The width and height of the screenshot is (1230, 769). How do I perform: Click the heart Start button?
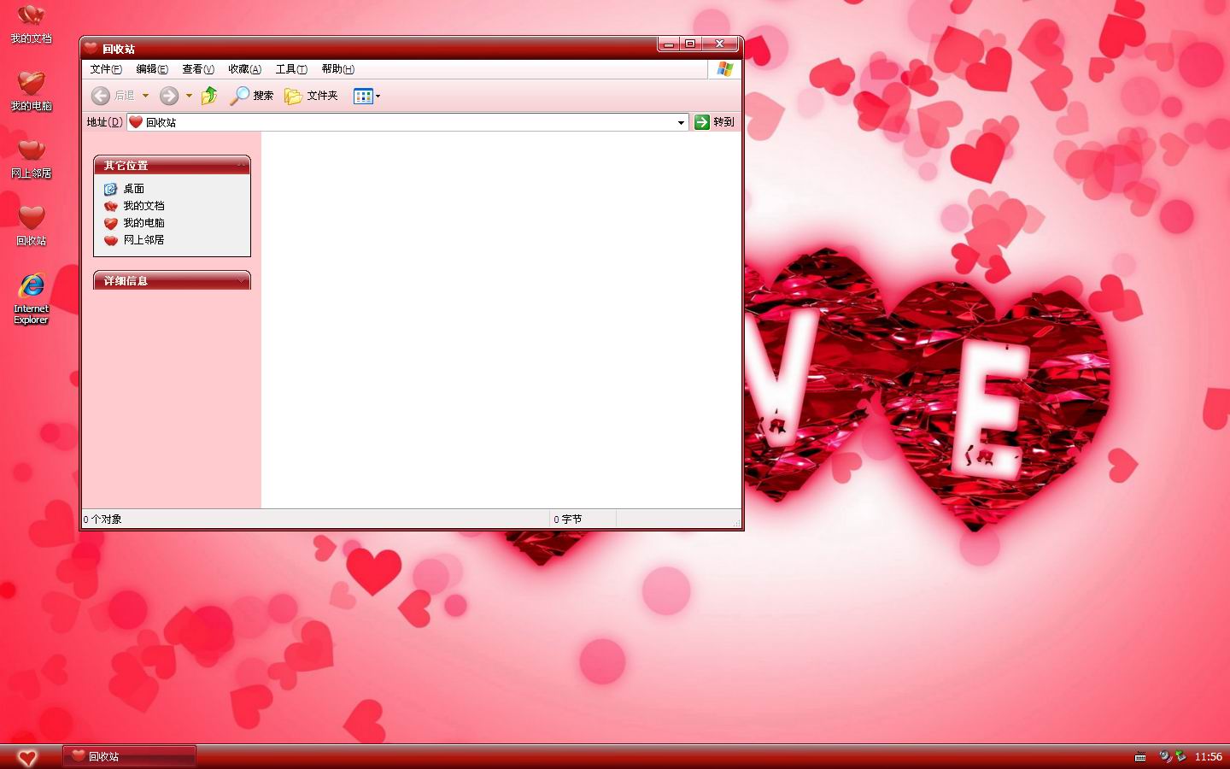click(27, 757)
